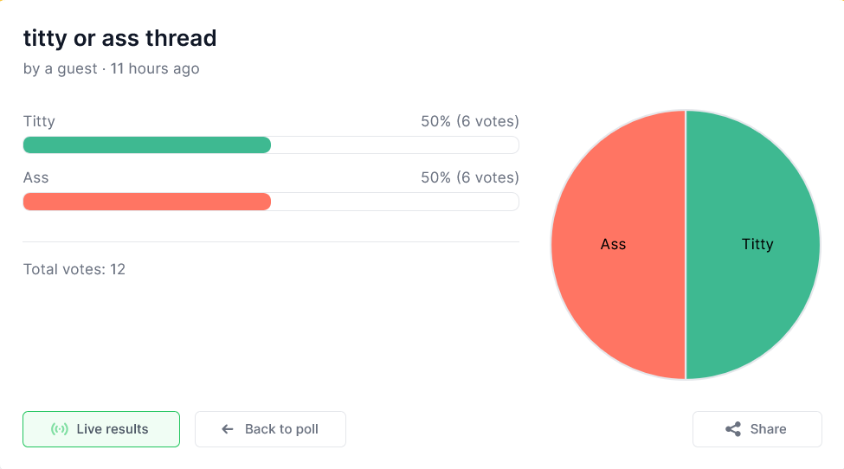Open the Live results button
The width and height of the screenshot is (844, 469).
pos(101,429)
